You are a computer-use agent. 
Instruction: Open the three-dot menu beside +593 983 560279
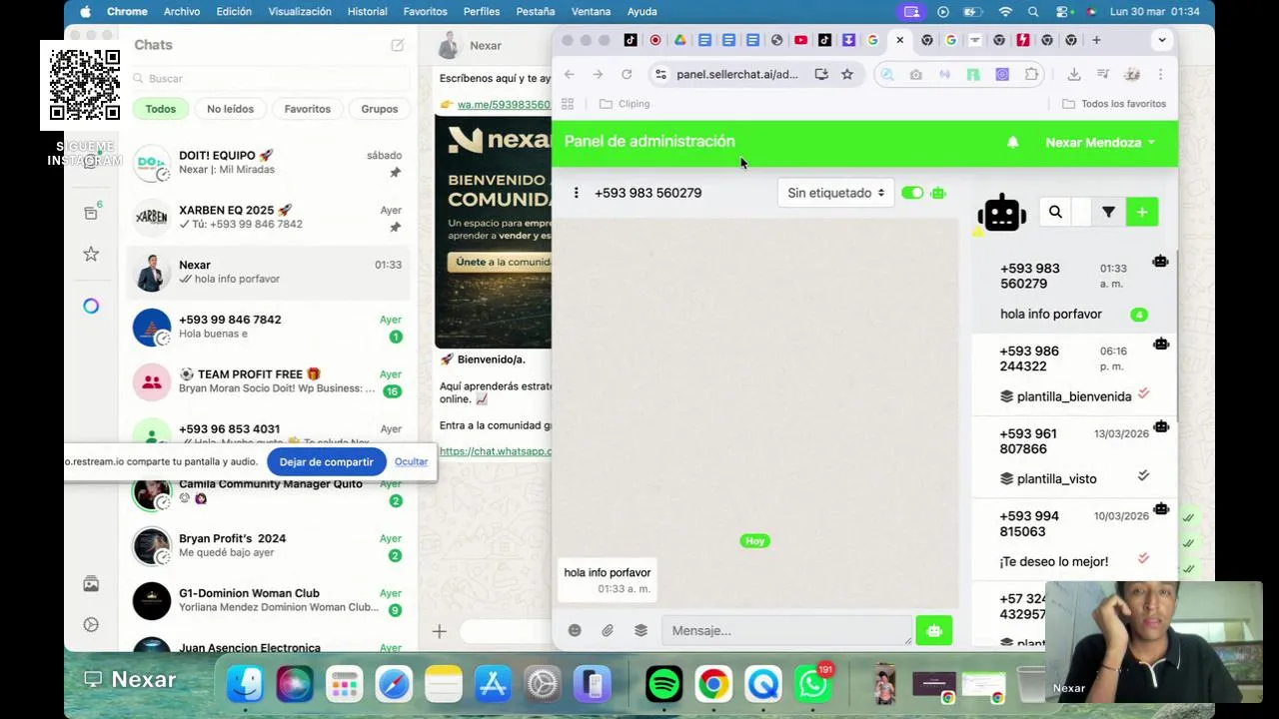(x=576, y=193)
